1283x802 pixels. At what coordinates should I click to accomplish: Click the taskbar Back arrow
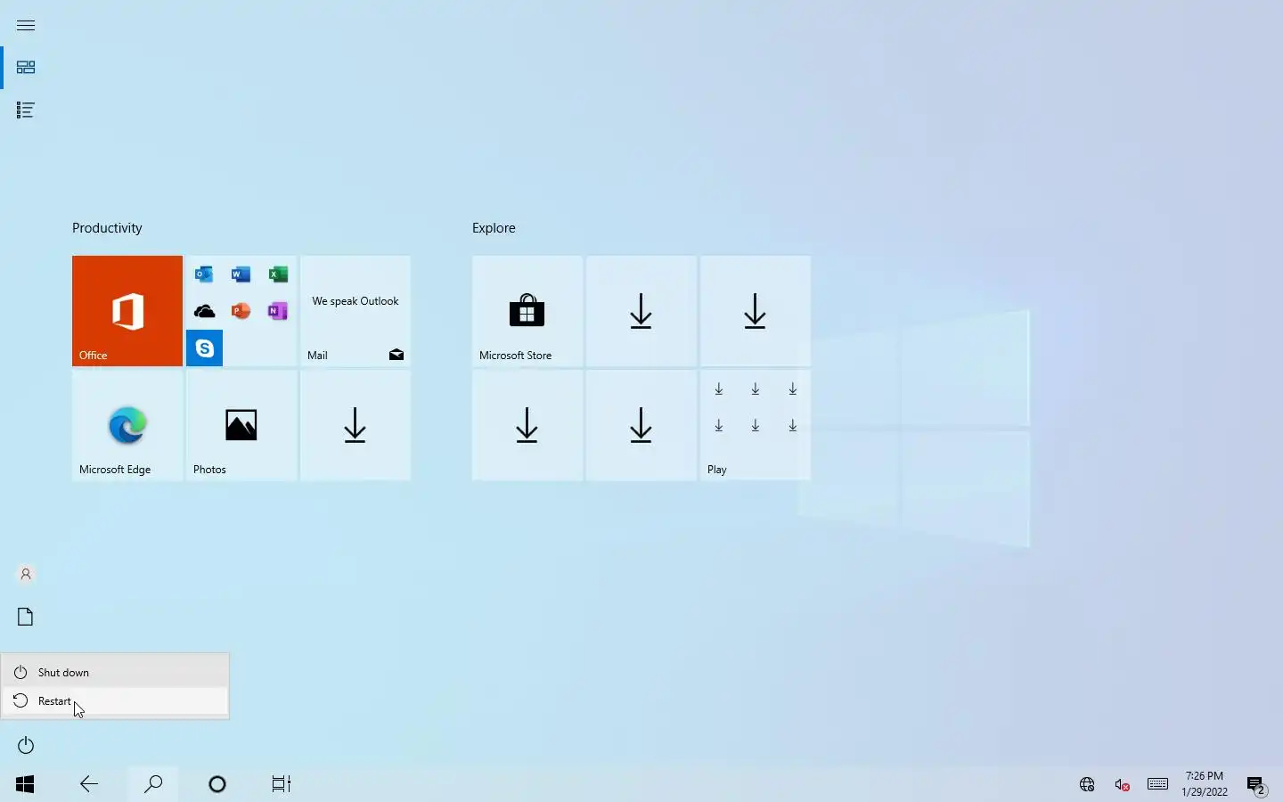click(x=89, y=784)
